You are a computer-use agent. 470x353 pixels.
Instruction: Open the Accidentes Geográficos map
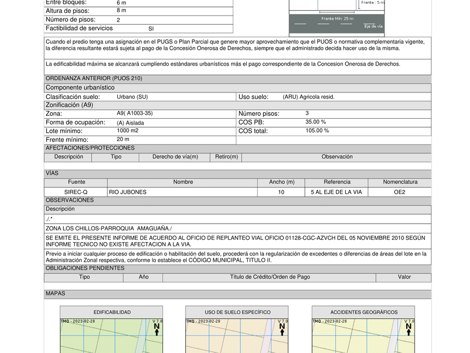[x=363, y=336]
